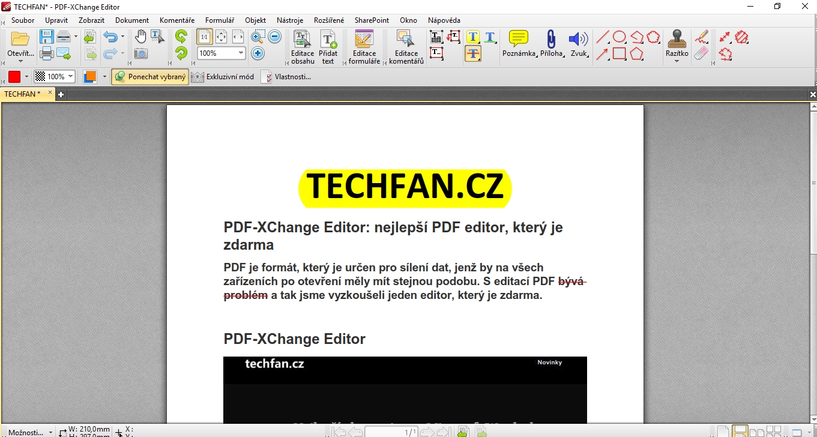Viewport: 817px width, 437px height.
Task: Open Editace obsahu content editing tool
Action: tap(303, 47)
